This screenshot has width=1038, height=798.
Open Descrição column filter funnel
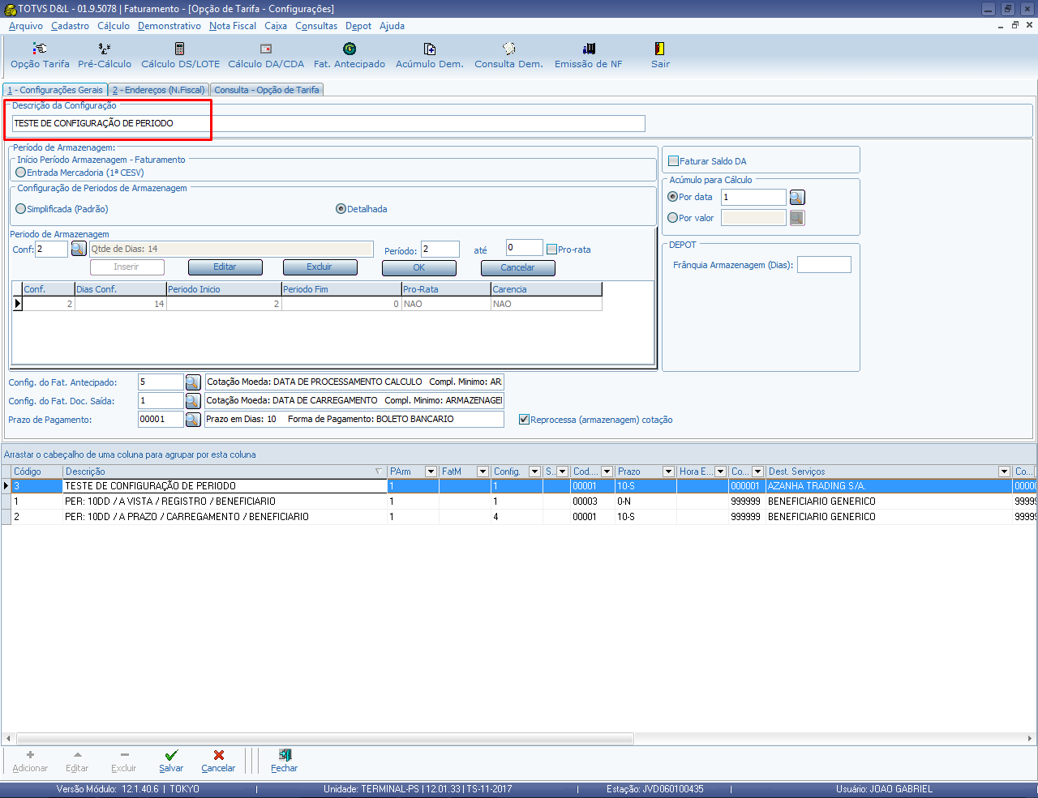click(x=379, y=472)
